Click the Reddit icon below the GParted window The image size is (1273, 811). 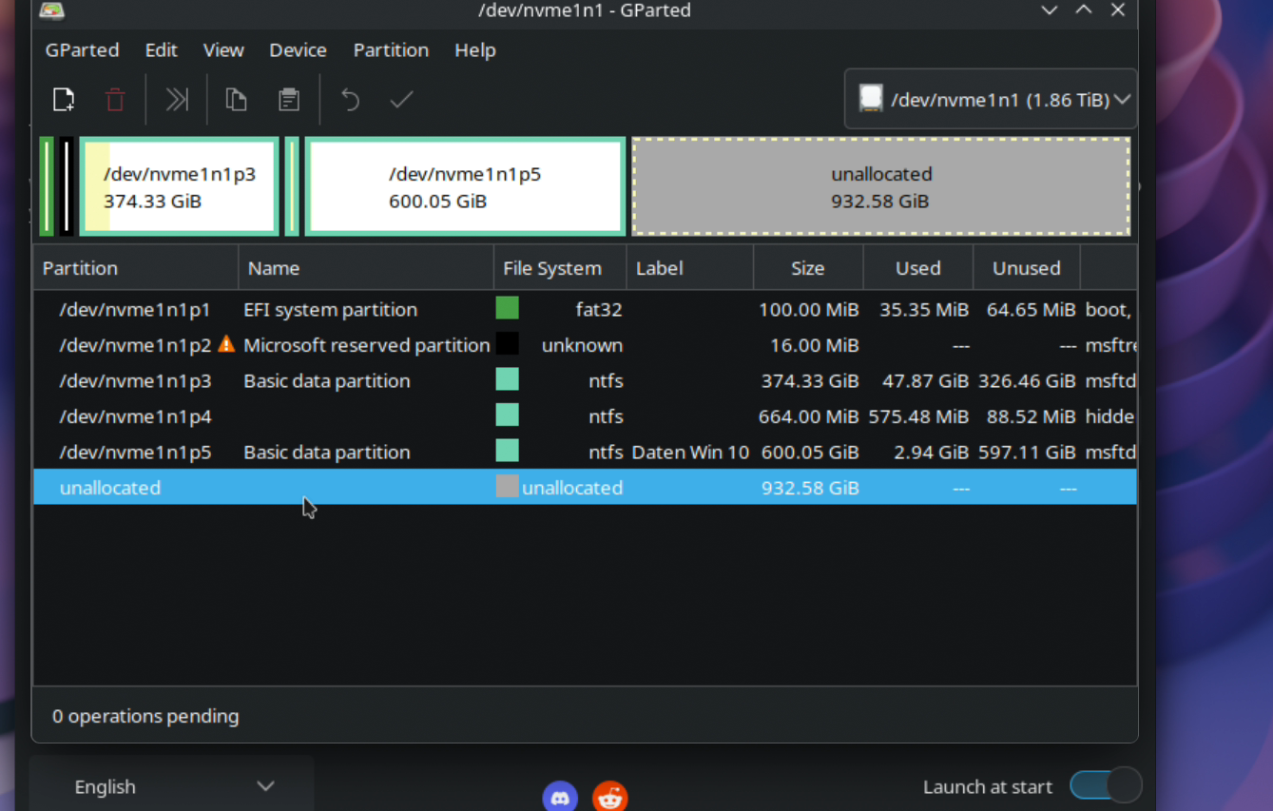(x=609, y=798)
